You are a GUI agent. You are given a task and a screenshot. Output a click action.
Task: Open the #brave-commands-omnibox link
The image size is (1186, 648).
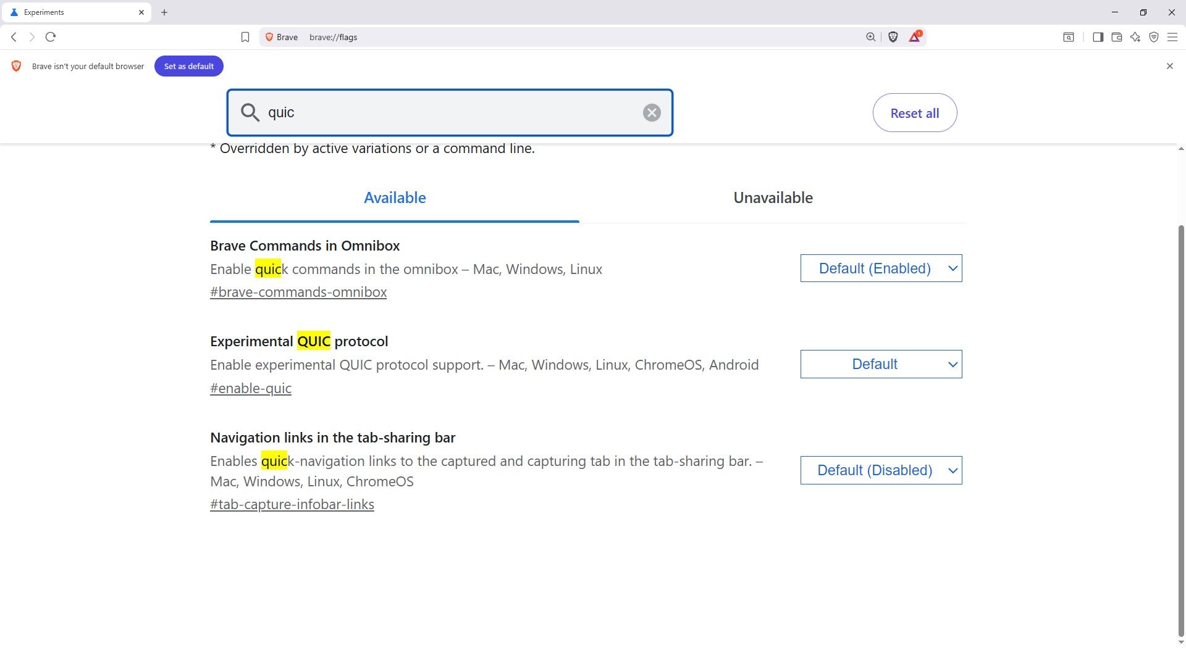coord(298,292)
